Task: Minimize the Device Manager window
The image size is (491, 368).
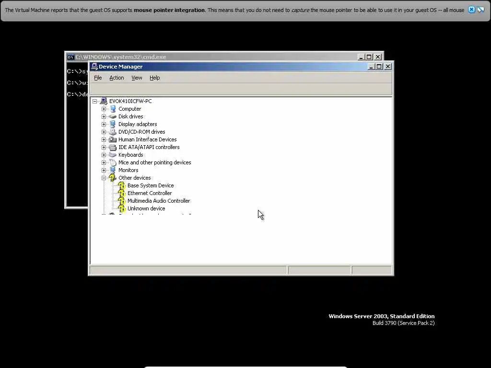Action: [x=371, y=66]
